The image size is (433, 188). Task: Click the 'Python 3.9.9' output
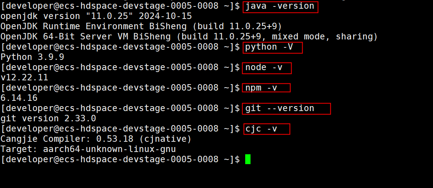click(x=32, y=57)
